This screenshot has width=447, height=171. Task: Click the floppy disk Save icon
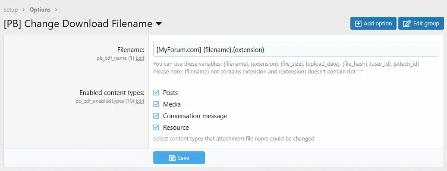click(x=172, y=158)
